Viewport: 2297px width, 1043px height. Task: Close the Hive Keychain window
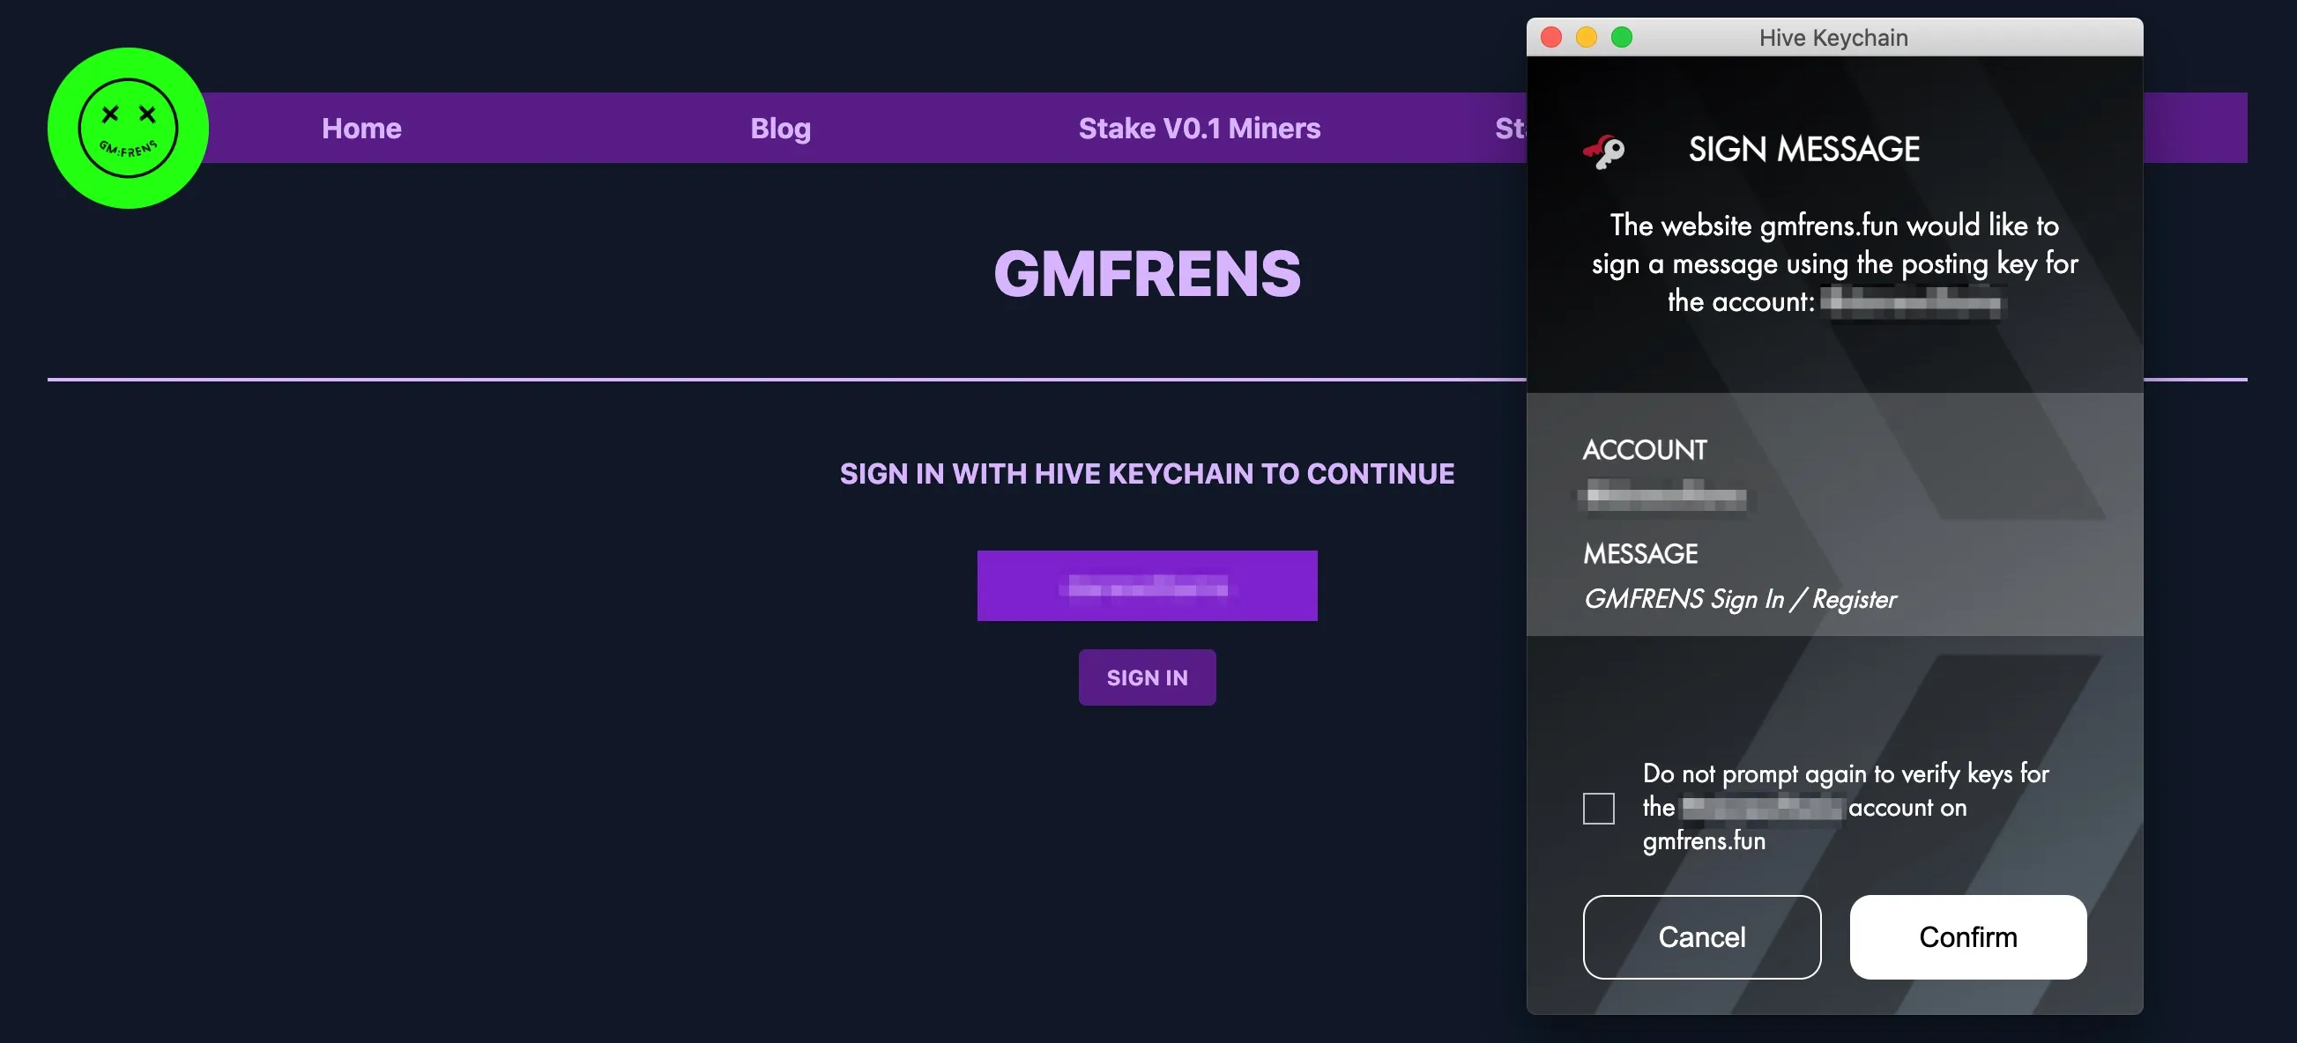(1551, 38)
